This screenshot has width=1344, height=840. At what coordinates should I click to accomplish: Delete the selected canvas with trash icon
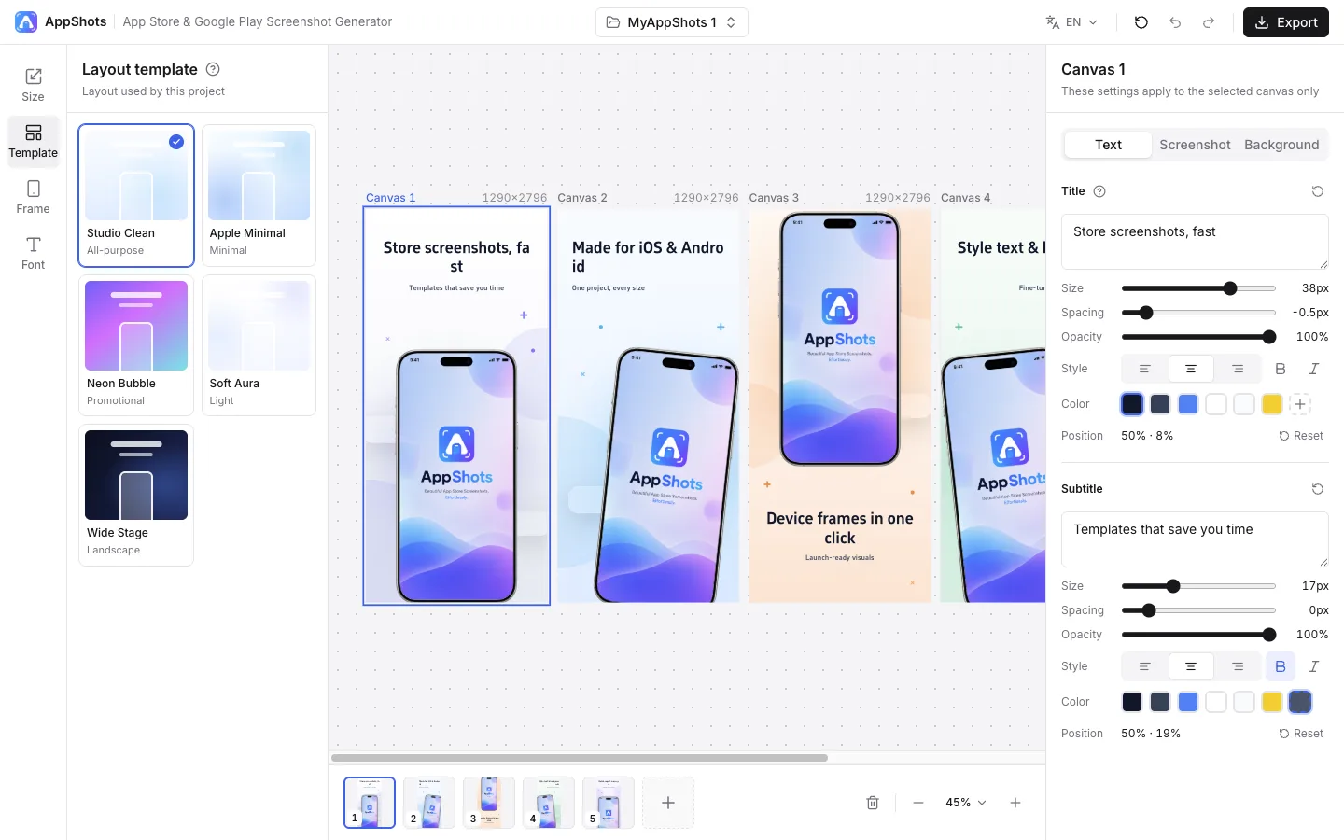873,803
